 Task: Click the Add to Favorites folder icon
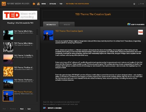(129, 24)
